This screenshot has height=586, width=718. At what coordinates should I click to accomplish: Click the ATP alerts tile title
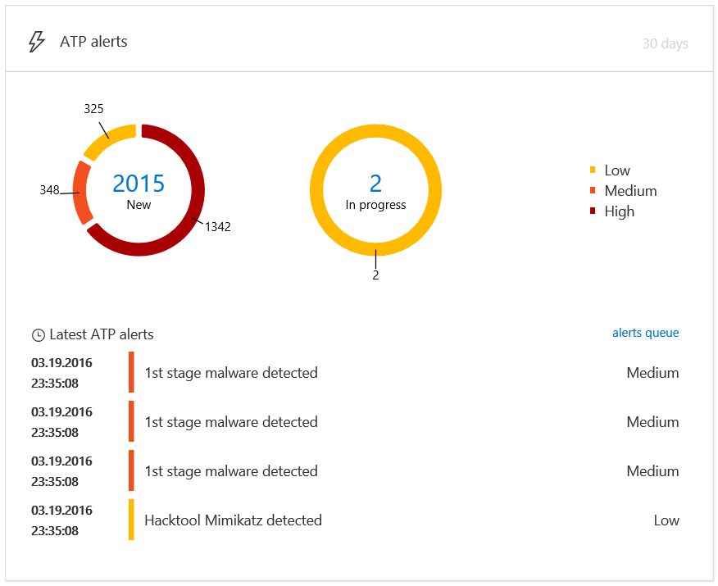93,42
